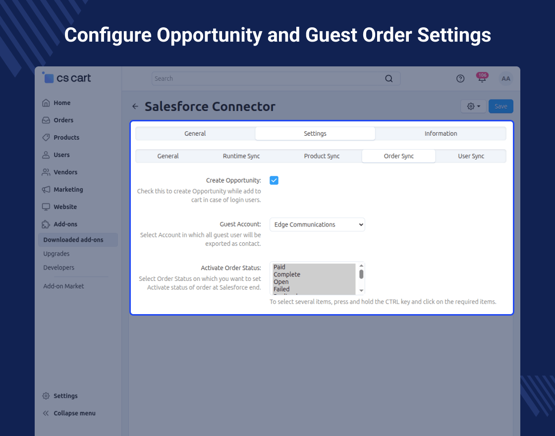Switch to the Settings sub-tab General
The height and width of the screenshot is (436, 555).
[x=168, y=156]
